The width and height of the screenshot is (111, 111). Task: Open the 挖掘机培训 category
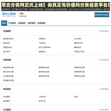(x=7, y=47)
